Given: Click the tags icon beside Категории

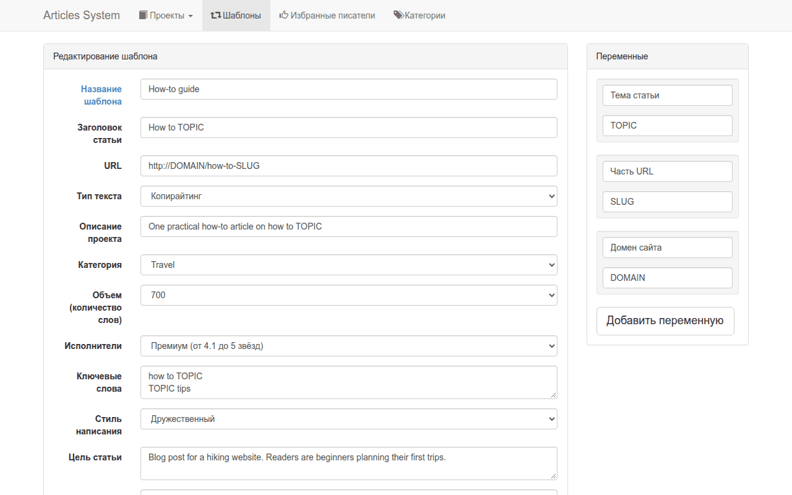Looking at the screenshot, I should coord(398,15).
